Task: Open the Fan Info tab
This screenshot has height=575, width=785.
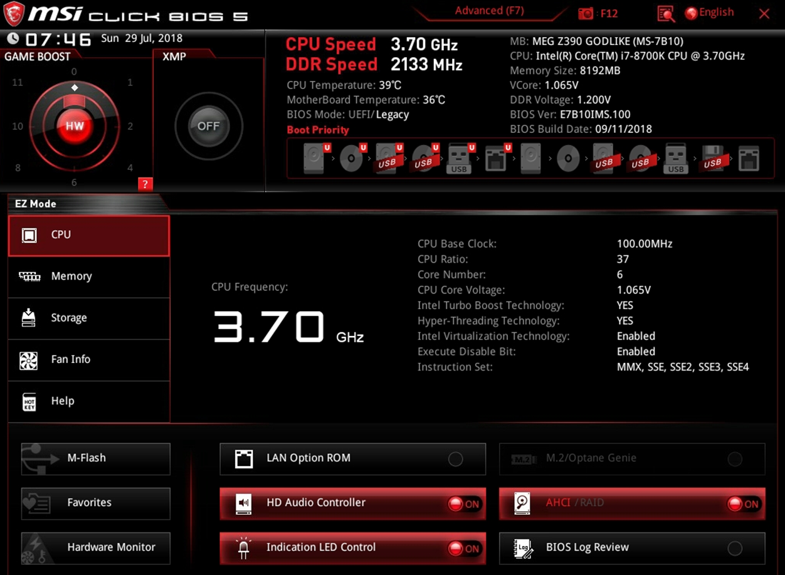Action: coord(89,359)
